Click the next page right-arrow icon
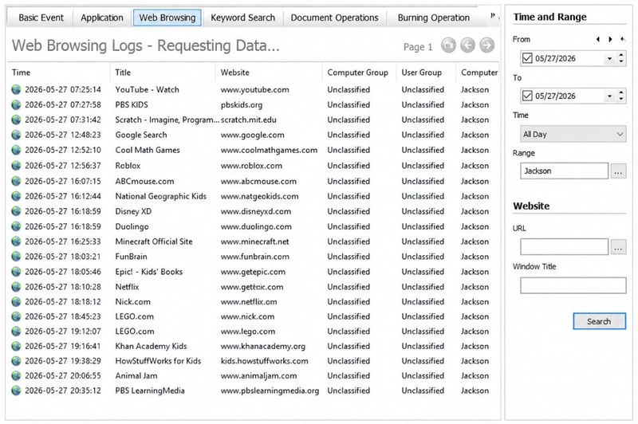Viewport: 638px width, 424px height. [x=487, y=45]
